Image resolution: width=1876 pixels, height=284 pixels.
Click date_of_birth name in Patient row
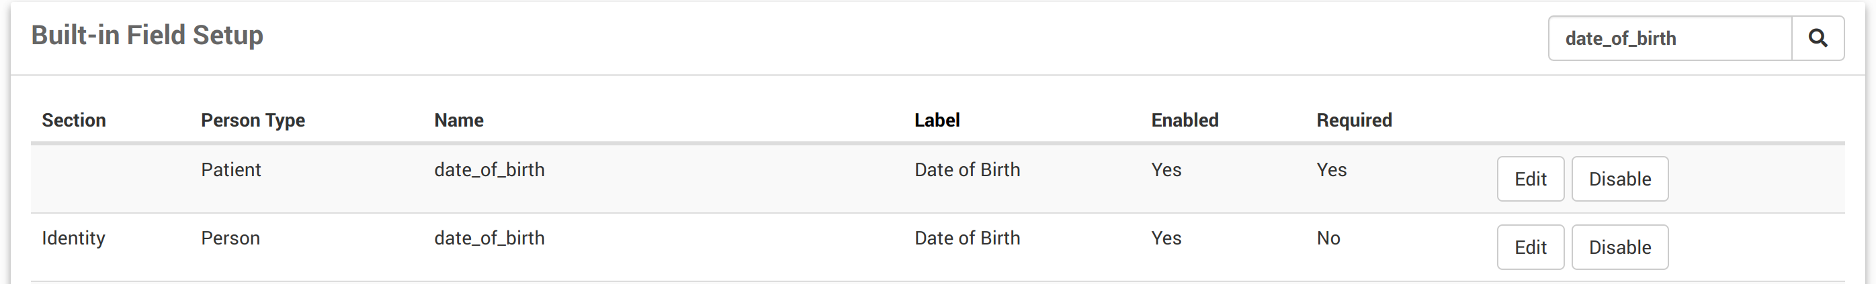489,170
